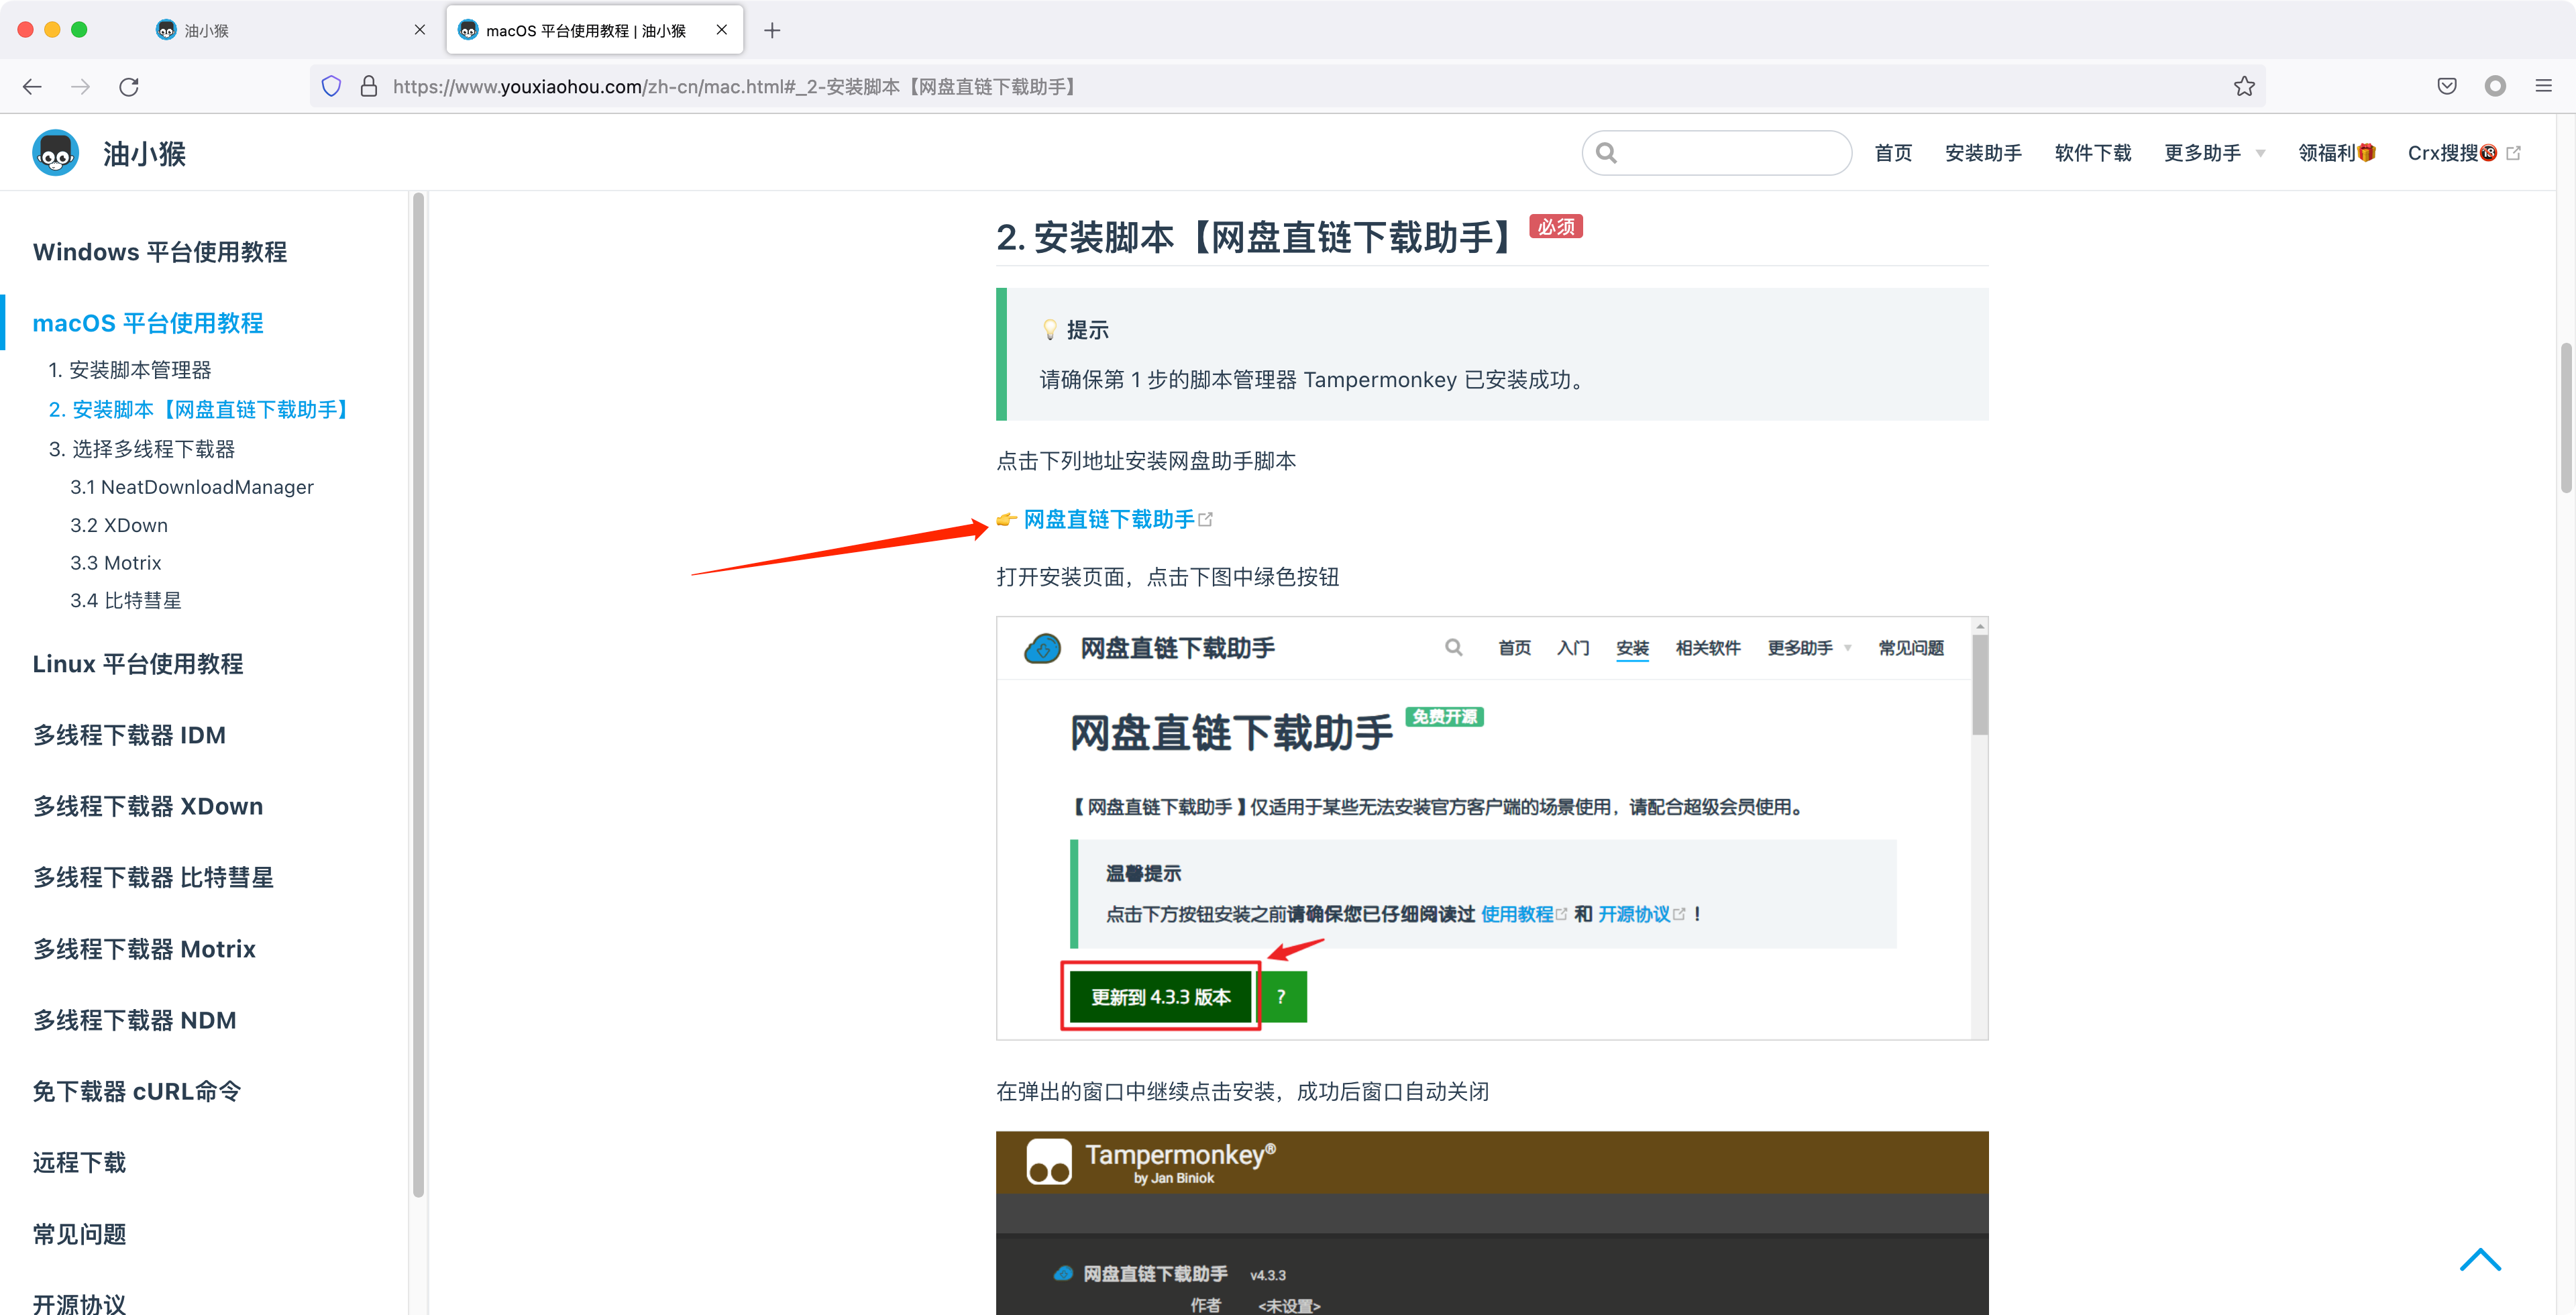Screen dimensions: 2576x1315
Task: Open 安装助手 in the top navigation
Action: (1983, 153)
